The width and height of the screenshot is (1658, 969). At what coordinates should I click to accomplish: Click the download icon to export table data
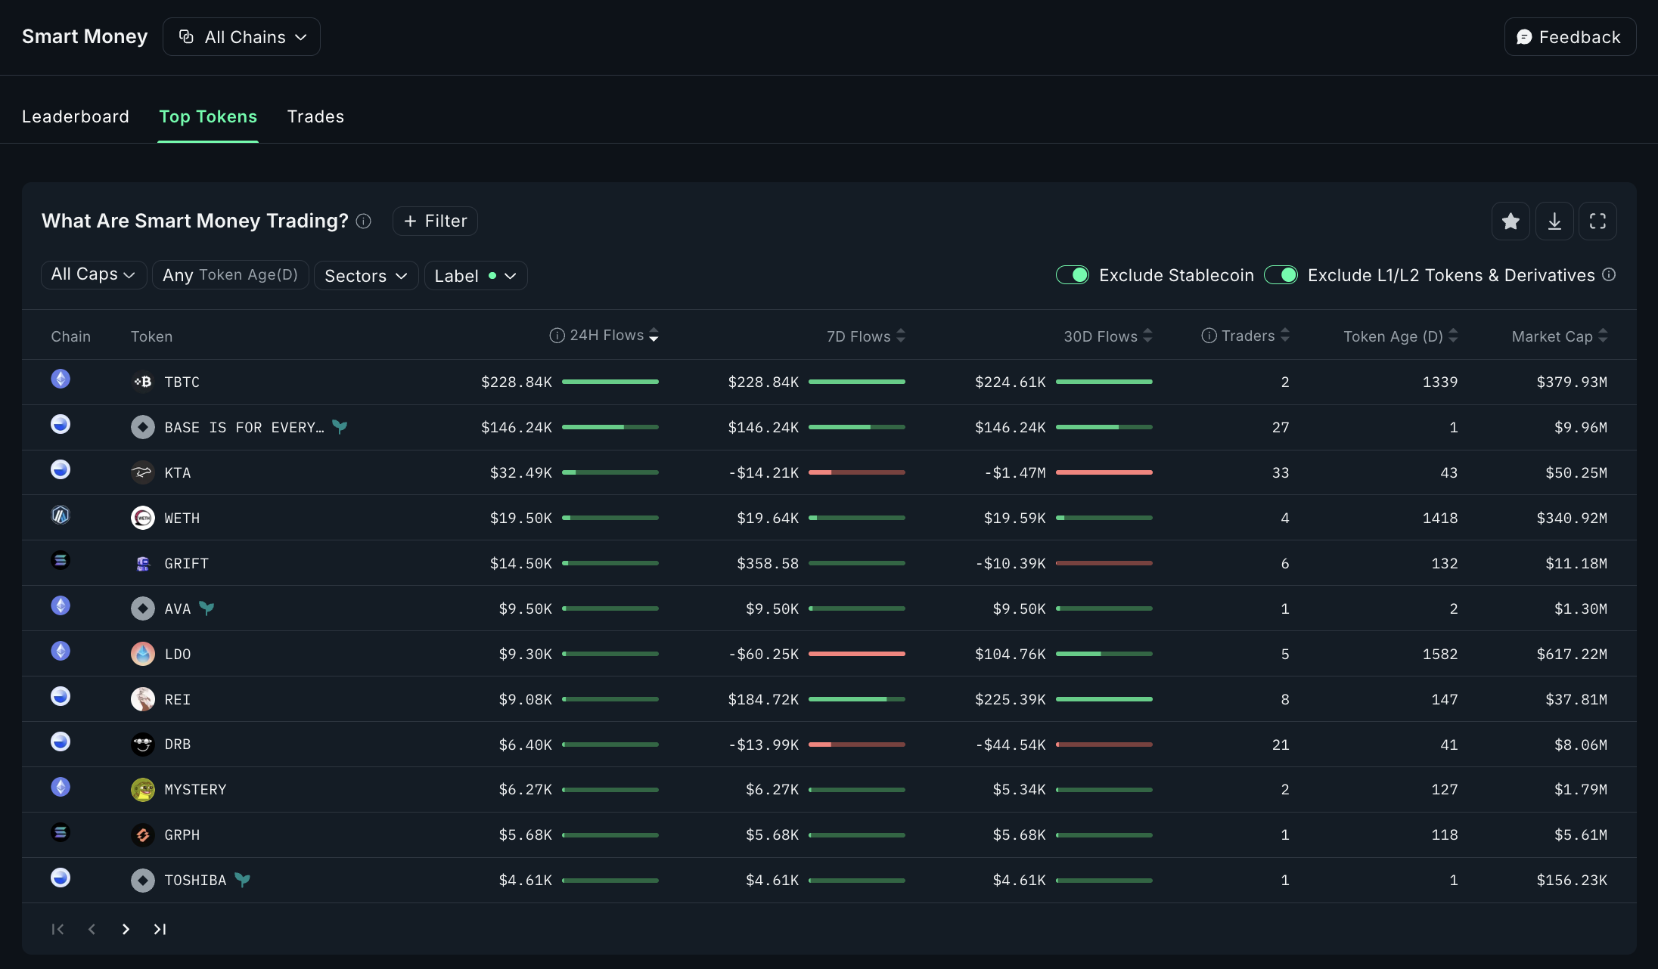pos(1554,221)
